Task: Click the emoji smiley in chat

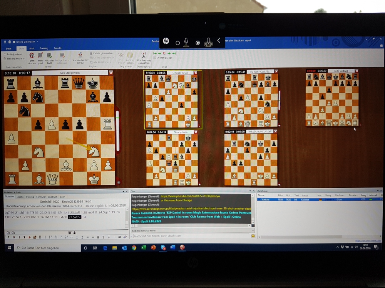Action: pyautogui.click(x=253, y=235)
